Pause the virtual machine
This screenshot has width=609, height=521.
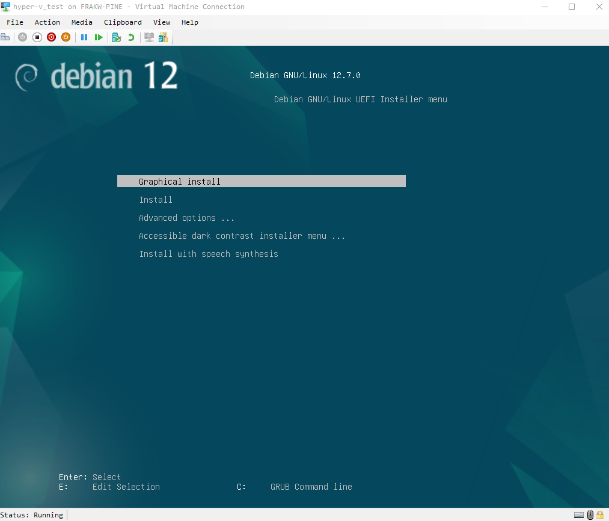pos(84,37)
